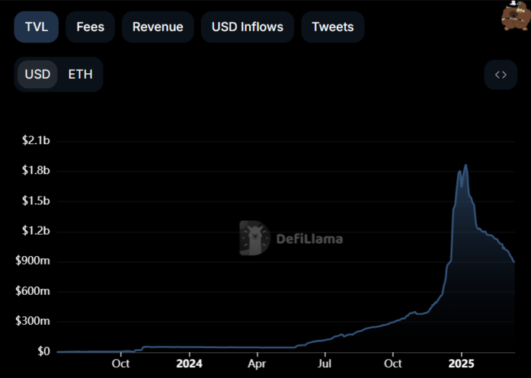Switch to the Tweets tab
Screen dimensions: 531x378
click(333, 27)
